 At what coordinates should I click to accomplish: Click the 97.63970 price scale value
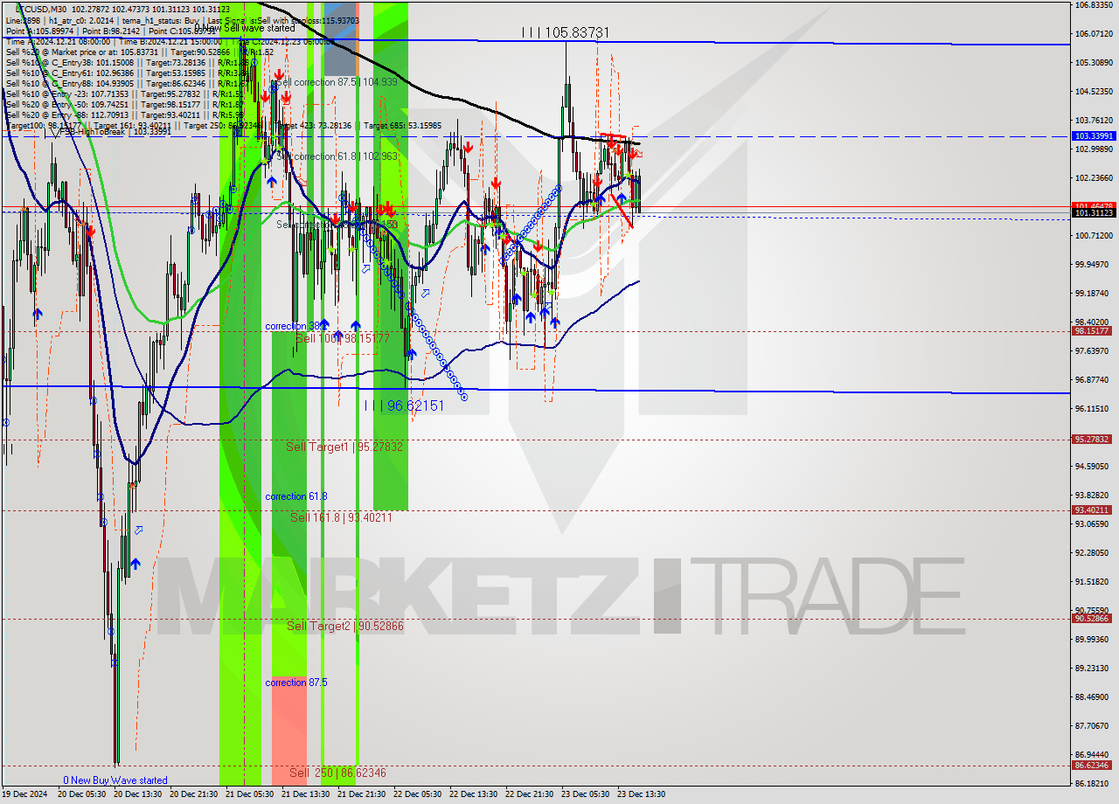pyautogui.click(x=1094, y=351)
